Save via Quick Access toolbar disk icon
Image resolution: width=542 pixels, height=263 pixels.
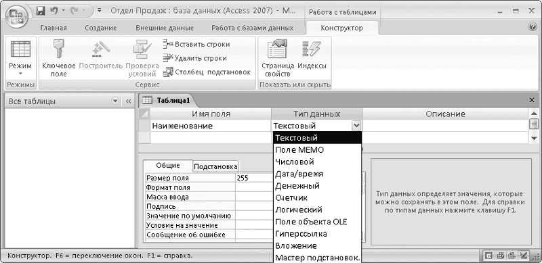pos(41,10)
